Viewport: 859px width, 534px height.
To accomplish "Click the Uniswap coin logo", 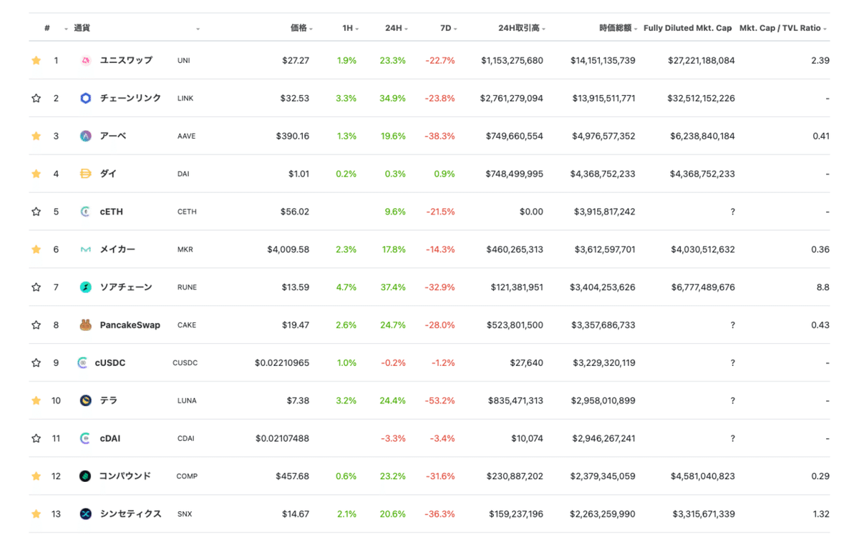I will pyautogui.click(x=87, y=60).
